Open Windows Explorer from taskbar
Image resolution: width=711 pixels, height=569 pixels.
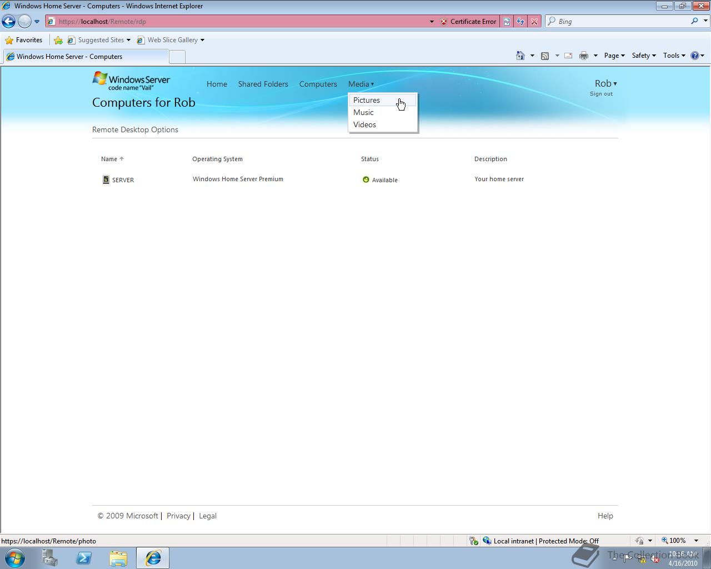tap(118, 558)
